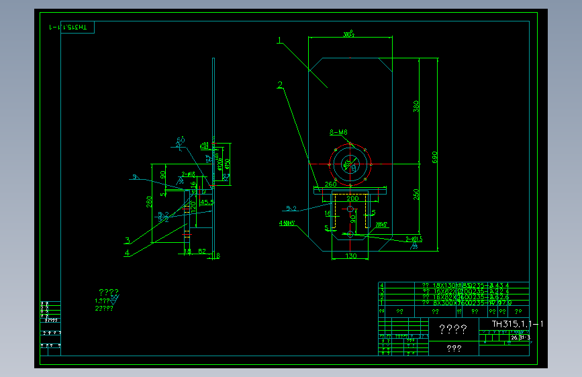The image size is (582, 377).
Task: Click the 8-M8 hole callout
Action: tap(338, 132)
